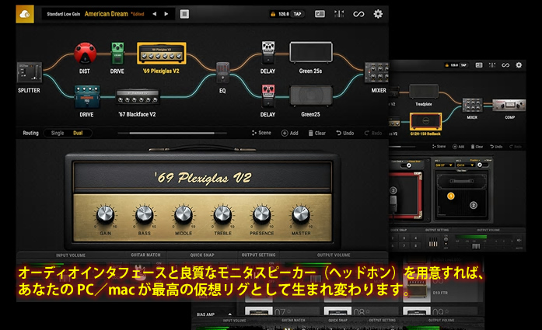Open the ToneCloud cloud icon
This screenshot has width=542, height=330.
(25, 14)
